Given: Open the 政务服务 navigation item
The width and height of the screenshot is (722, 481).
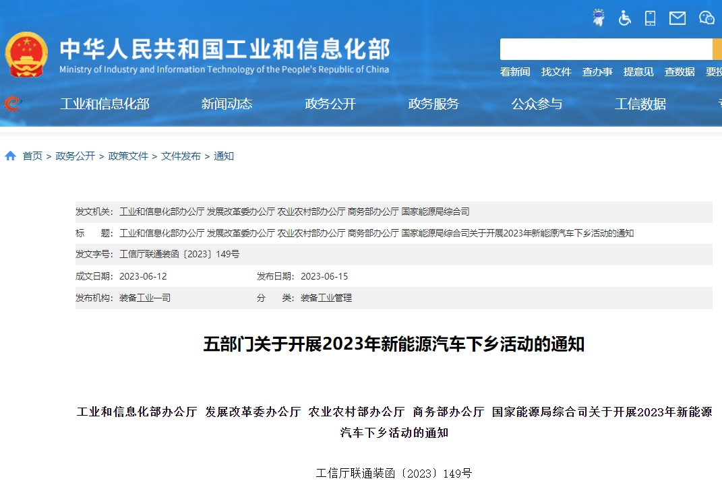Looking at the screenshot, I should 433,104.
